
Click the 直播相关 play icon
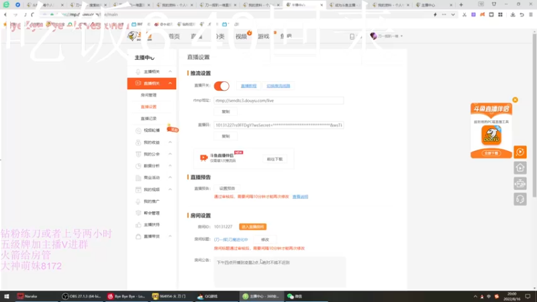138,83
